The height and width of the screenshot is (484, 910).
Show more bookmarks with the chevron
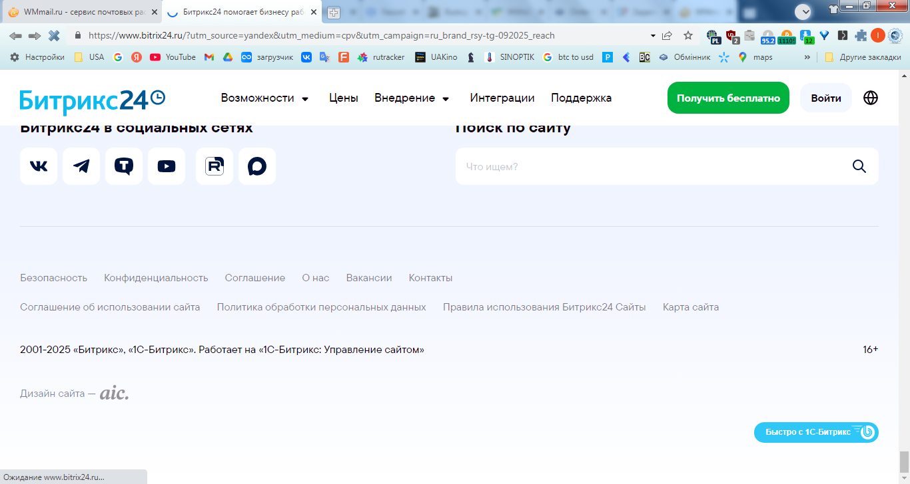[x=807, y=57]
